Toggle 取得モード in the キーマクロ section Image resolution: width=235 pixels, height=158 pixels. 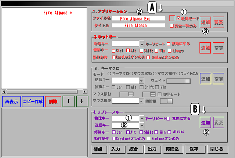pos(159,94)
